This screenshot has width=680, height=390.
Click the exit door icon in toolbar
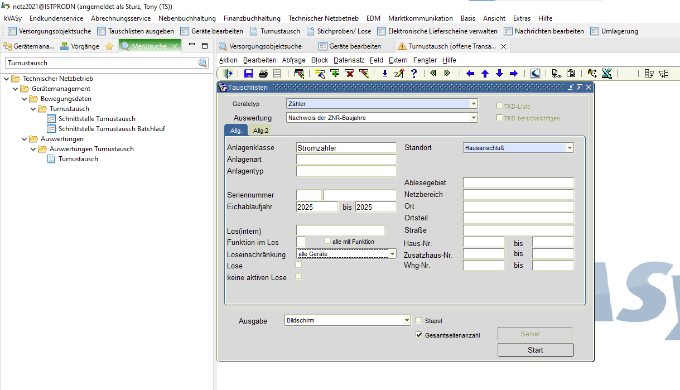coord(228,73)
